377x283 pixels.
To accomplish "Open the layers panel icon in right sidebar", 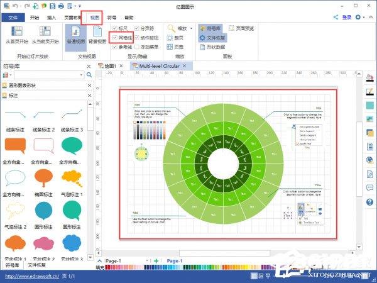I will (370, 133).
